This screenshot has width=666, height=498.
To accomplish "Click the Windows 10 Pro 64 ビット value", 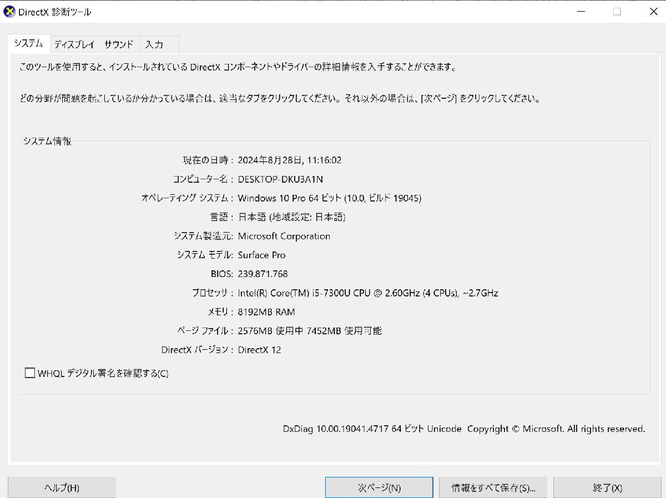I will (329, 198).
